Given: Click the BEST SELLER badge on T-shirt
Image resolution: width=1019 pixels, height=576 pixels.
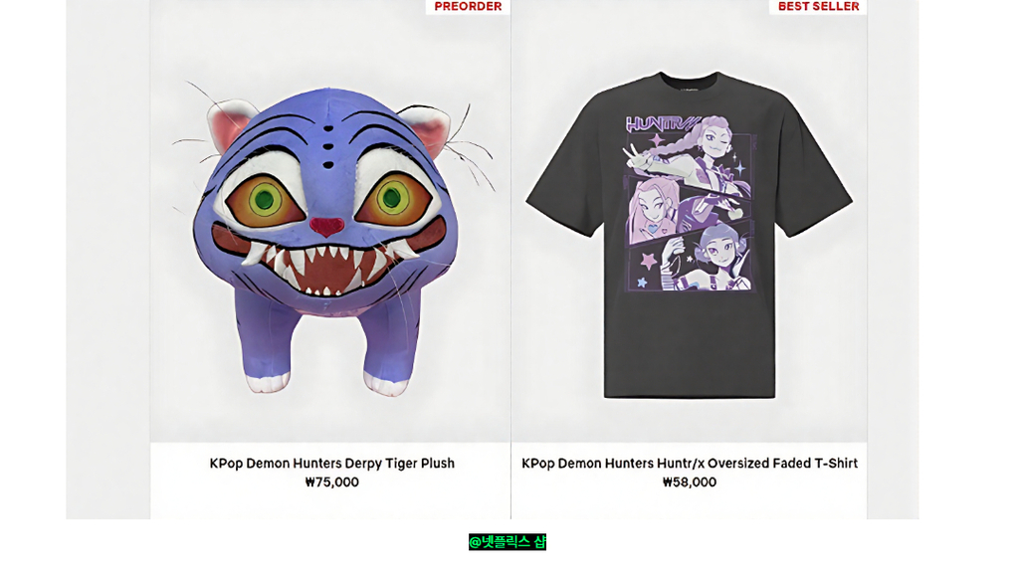Looking at the screenshot, I should click(818, 7).
